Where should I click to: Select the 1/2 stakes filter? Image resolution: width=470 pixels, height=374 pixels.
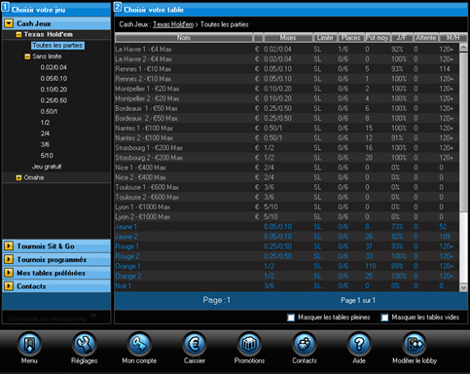point(45,123)
